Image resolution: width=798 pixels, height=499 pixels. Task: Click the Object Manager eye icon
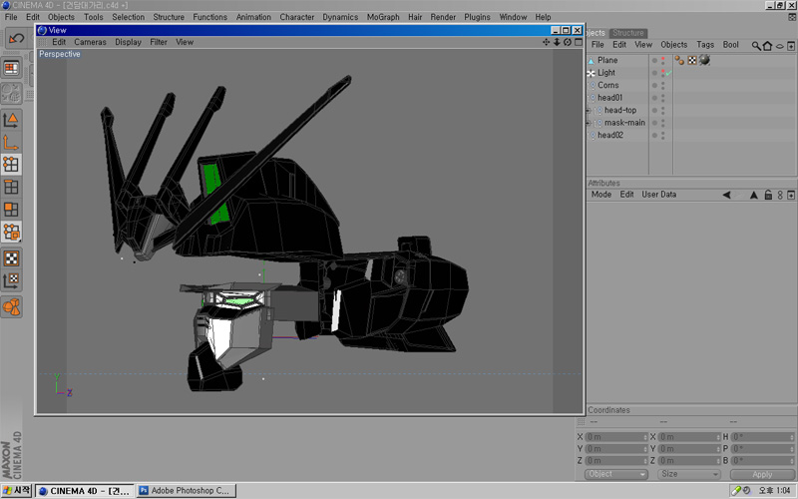point(780,46)
